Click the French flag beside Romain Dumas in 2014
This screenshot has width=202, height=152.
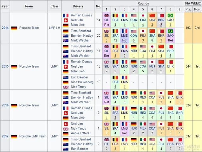66,15
